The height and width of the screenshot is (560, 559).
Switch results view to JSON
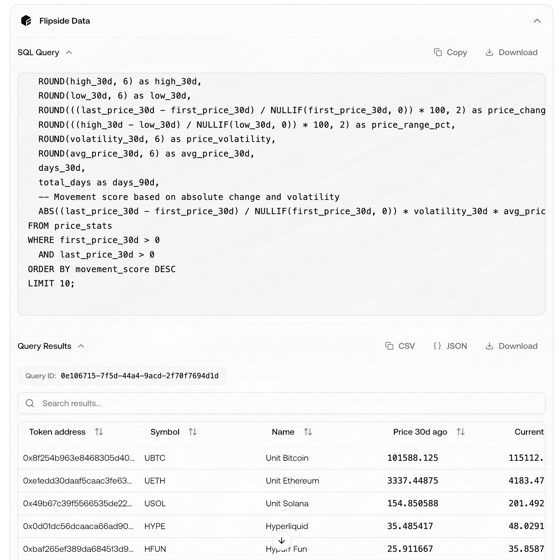click(x=457, y=346)
